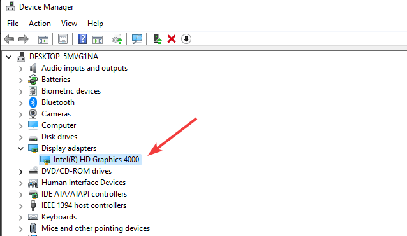
Task: Select Audio inputs and outputs label
Action: (x=84, y=68)
